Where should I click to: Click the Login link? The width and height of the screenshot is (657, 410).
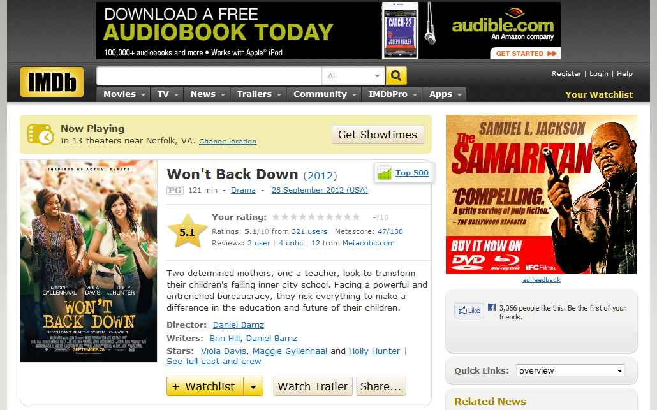click(599, 74)
